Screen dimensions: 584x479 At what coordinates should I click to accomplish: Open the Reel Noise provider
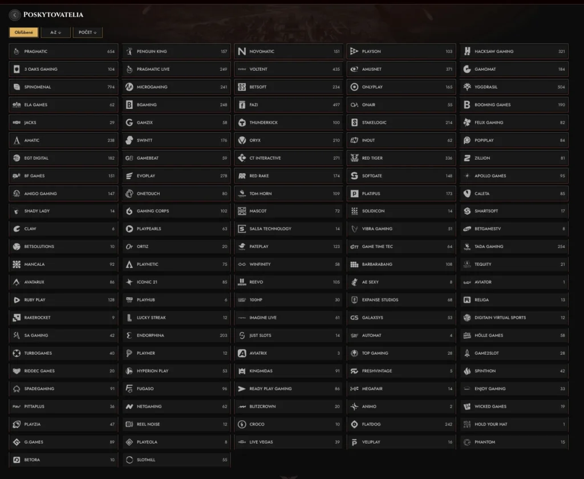pyautogui.click(x=176, y=424)
